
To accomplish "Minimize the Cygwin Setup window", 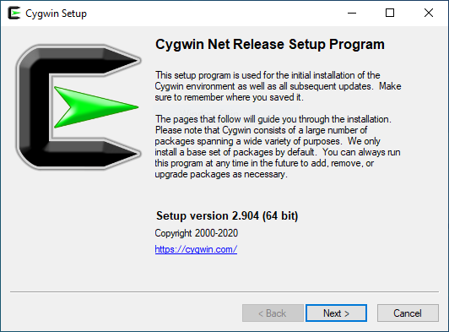I will coord(352,13).
